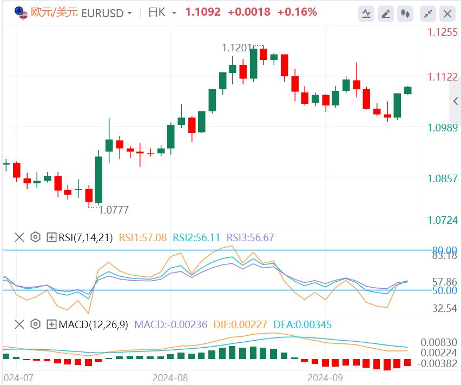Click the collapse/shrink chart arrows icon
Viewport: 461px width, 385px height.
tap(429, 14)
